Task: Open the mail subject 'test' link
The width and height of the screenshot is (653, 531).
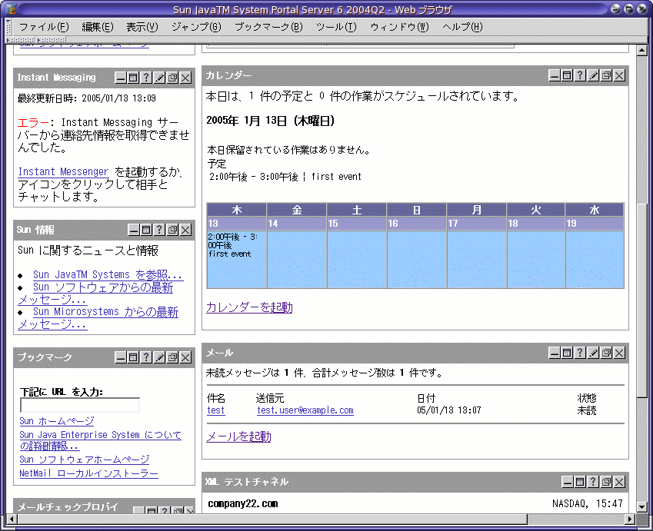Action: tap(215, 410)
